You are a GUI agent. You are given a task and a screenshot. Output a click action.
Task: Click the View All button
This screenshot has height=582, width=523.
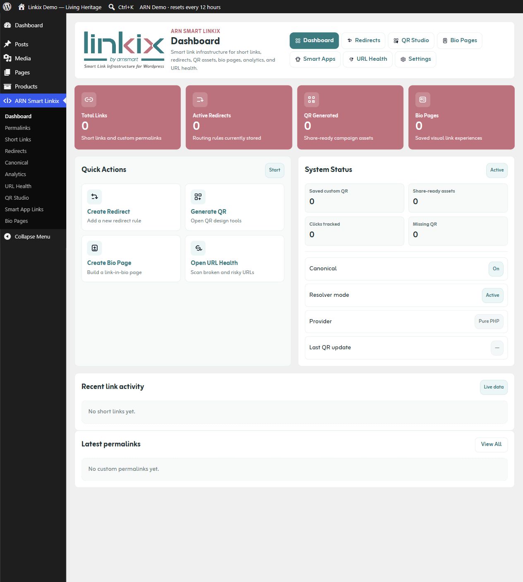pyautogui.click(x=491, y=444)
